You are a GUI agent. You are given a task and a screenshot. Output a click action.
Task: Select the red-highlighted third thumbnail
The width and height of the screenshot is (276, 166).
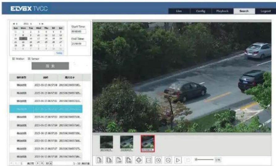pos(148,143)
